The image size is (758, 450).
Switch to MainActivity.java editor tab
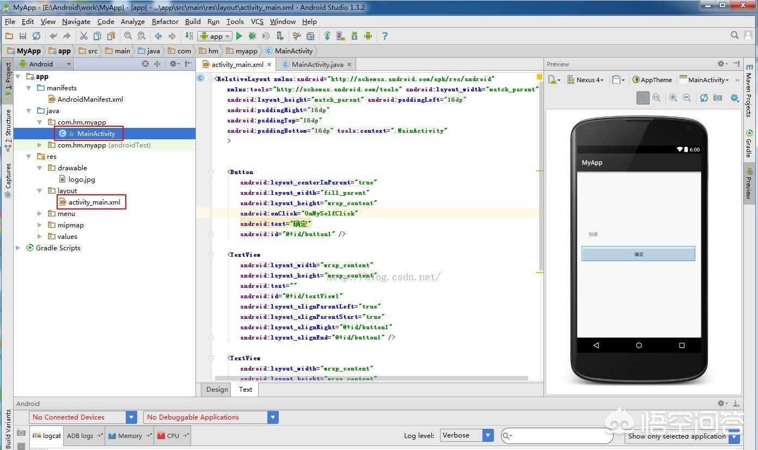(x=317, y=64)
